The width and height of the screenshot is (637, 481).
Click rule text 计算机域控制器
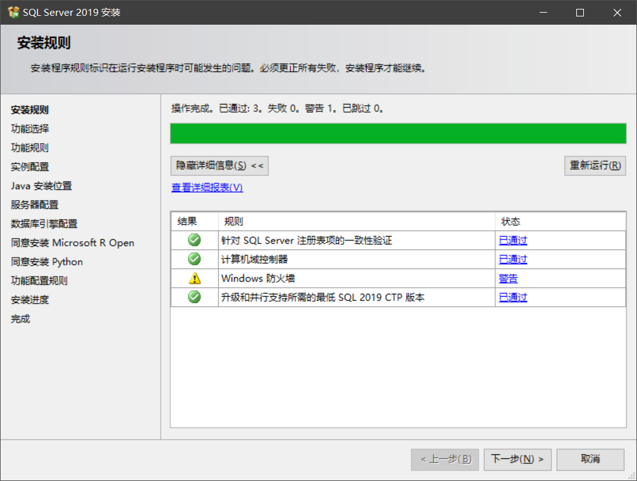[x=254, y=259]
